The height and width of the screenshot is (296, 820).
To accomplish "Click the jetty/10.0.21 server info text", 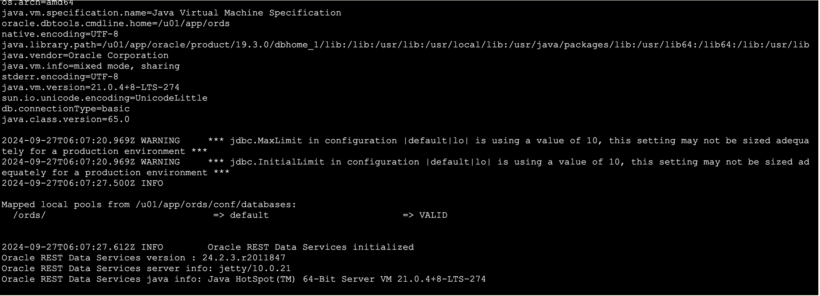I will tap(255, 269).
